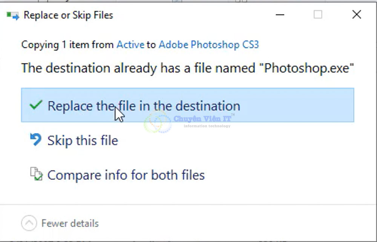Click the compare-files document icon
This screenshot has height=242, width=377.
pyautogui.click(x=35, y=174)
